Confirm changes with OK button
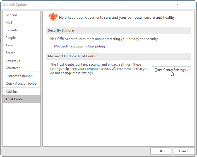 coord(161,151)
